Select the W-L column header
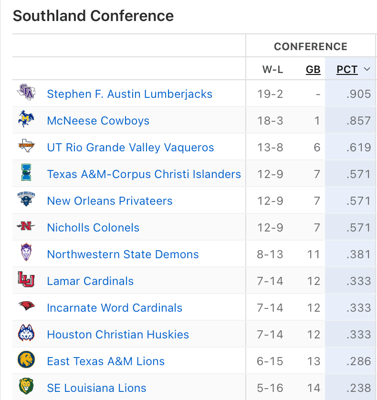 click(272, 70)
